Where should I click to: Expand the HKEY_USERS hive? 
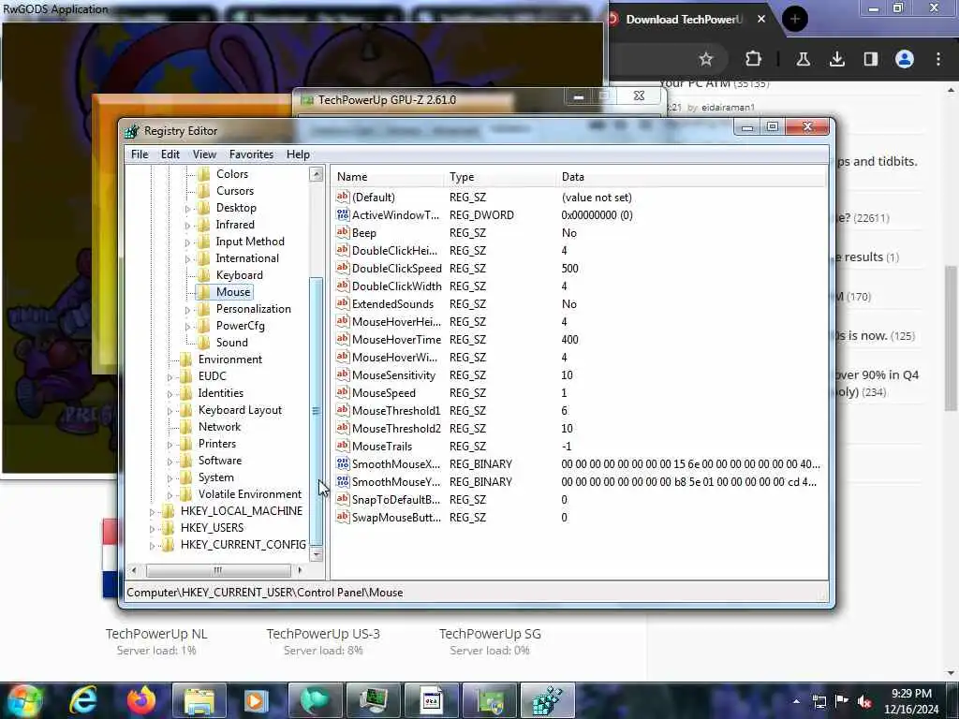tap(153, 528)
